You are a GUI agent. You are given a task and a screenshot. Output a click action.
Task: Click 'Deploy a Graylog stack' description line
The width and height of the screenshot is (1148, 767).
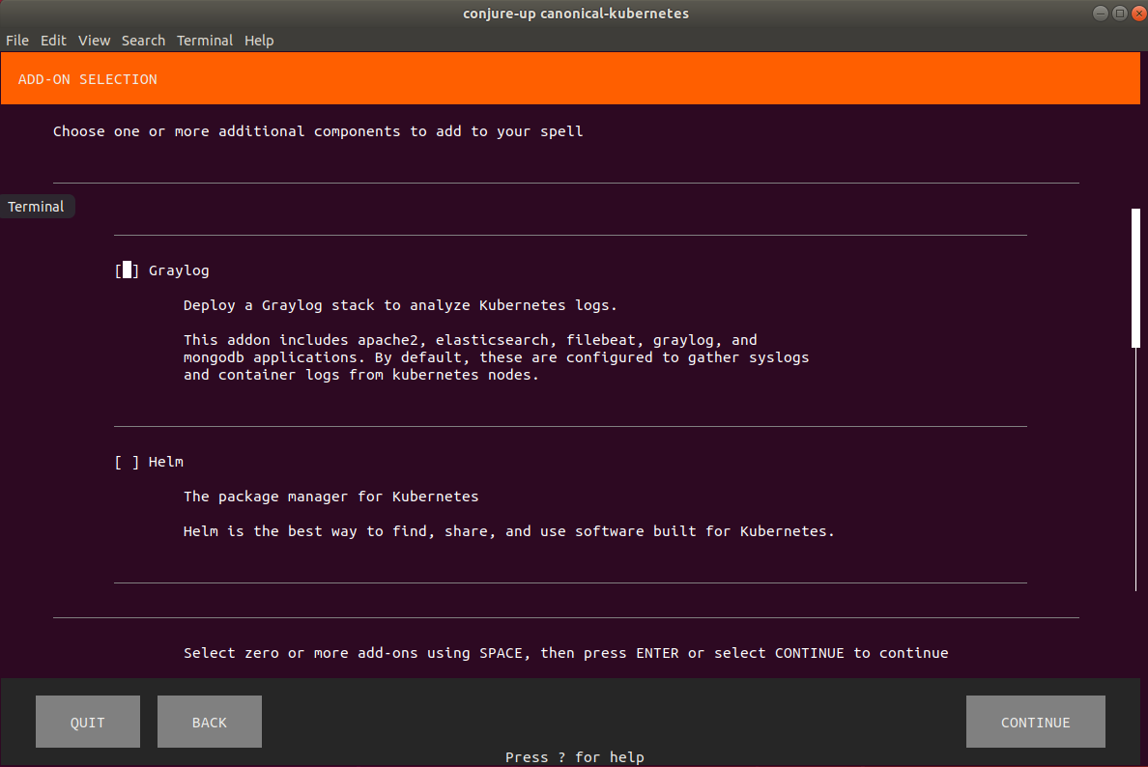[x=400, y=305]
